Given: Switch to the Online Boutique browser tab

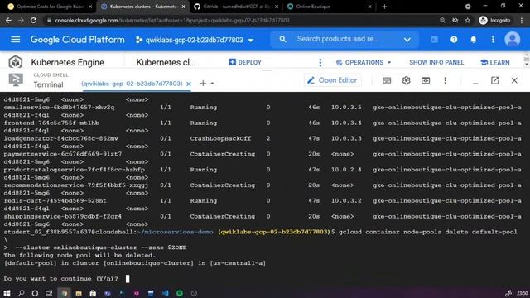Looking at the screenshot, I should (x=329, y=7).
